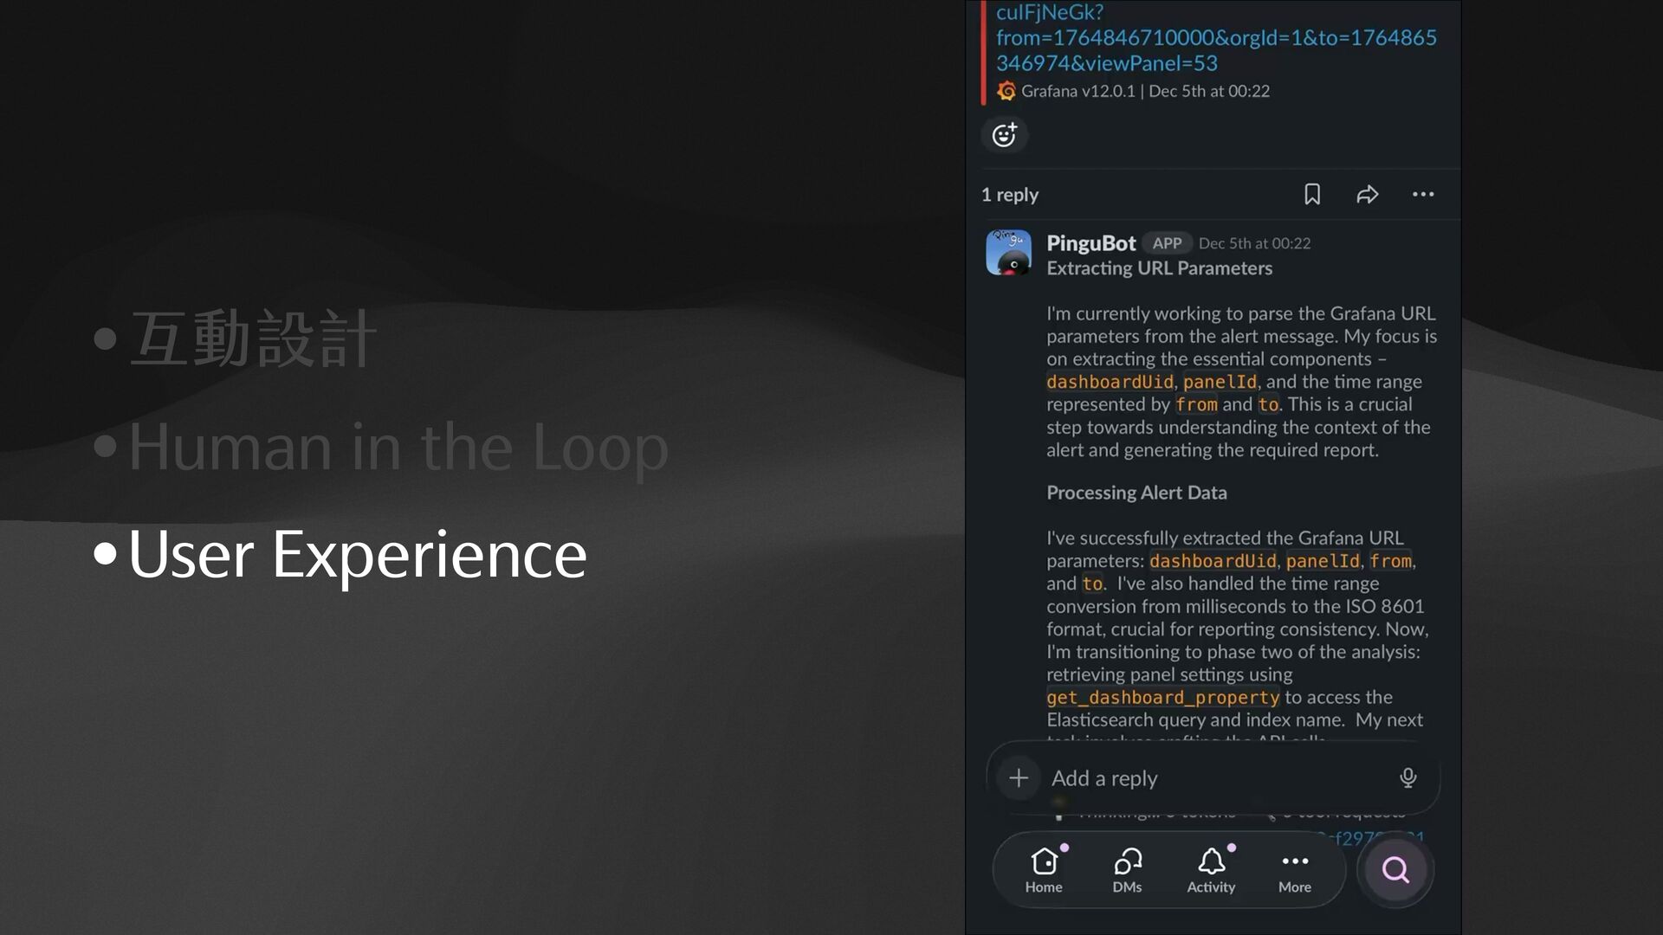The width and height of the screenshot is (1663, 935).
Task: Open the More tab in bottom bar
Action: [1294, 870]
